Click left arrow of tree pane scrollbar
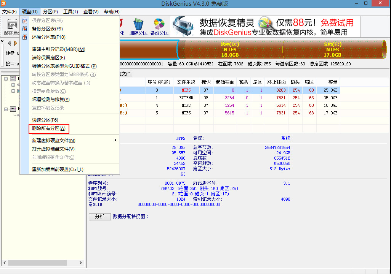Image resolution: width=391 pixels, height=274 pixels. tap(5, 263)
